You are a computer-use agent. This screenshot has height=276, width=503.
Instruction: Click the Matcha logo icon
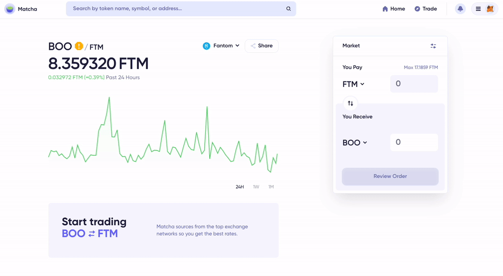10,9
